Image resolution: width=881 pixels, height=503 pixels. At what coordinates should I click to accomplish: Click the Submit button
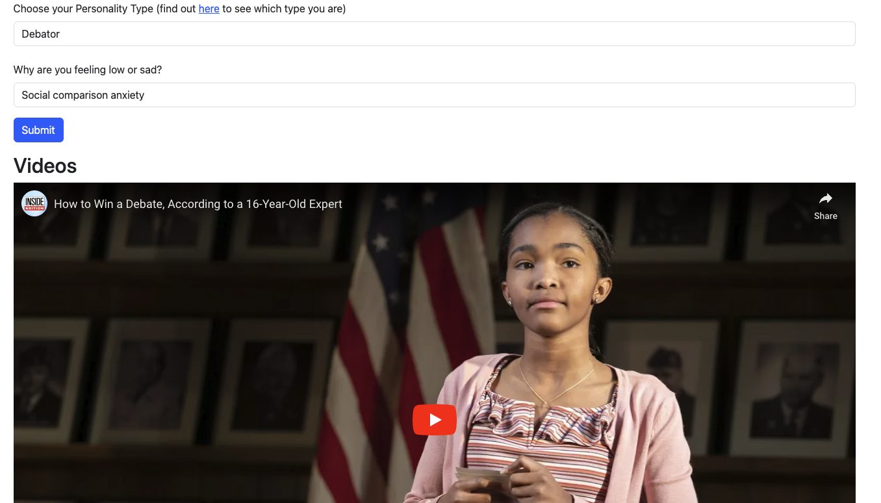[x=38, y=130]
